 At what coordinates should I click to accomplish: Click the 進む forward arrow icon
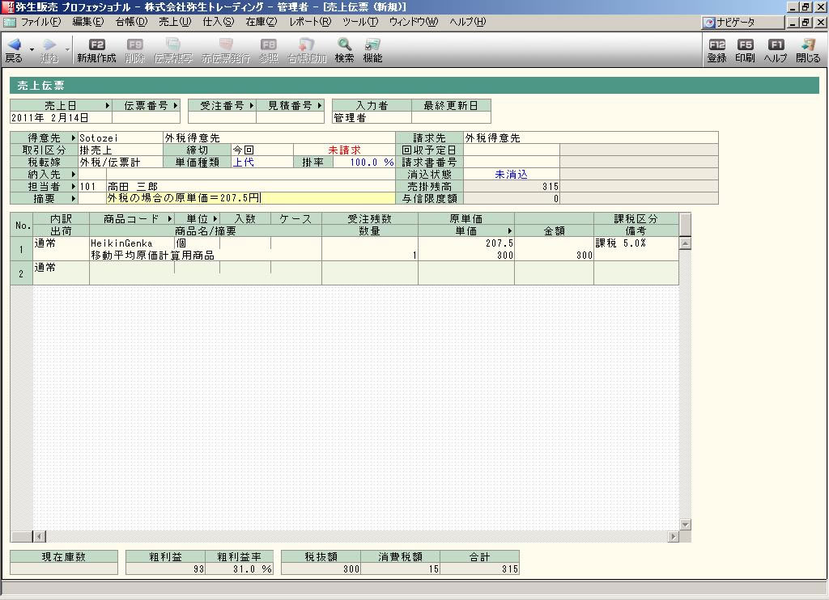coord(49,45)
